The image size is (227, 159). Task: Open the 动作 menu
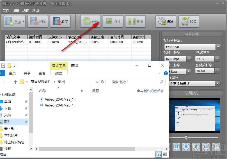[26, 10]
